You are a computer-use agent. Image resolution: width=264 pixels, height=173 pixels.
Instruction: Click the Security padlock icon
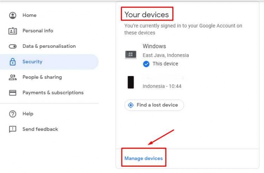(12, 62)
